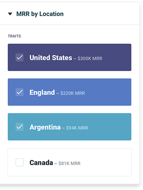The width and height of the screenshot is (143, 190).
Task: Click the $220K MRR value
Action: point(73,93)
